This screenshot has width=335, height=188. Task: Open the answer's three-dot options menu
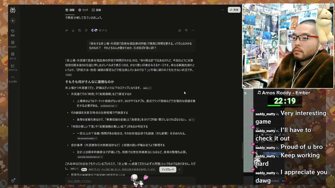click(x=193, y=30)
